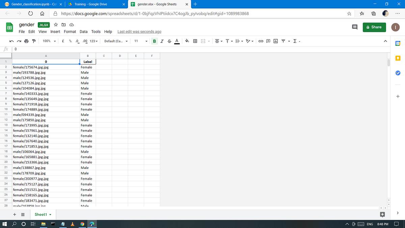Format selected cells as currency
Viewport: 405px width, 228px height.
[x=63, y=41]
